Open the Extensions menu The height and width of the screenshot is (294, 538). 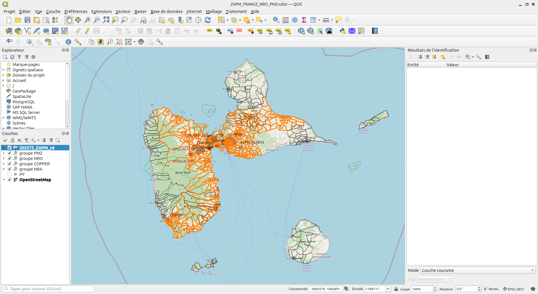tap(101, 12)
